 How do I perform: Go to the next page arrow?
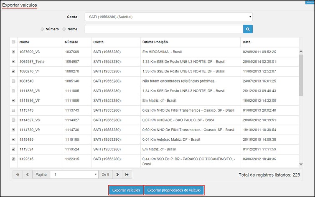point(117,175)
